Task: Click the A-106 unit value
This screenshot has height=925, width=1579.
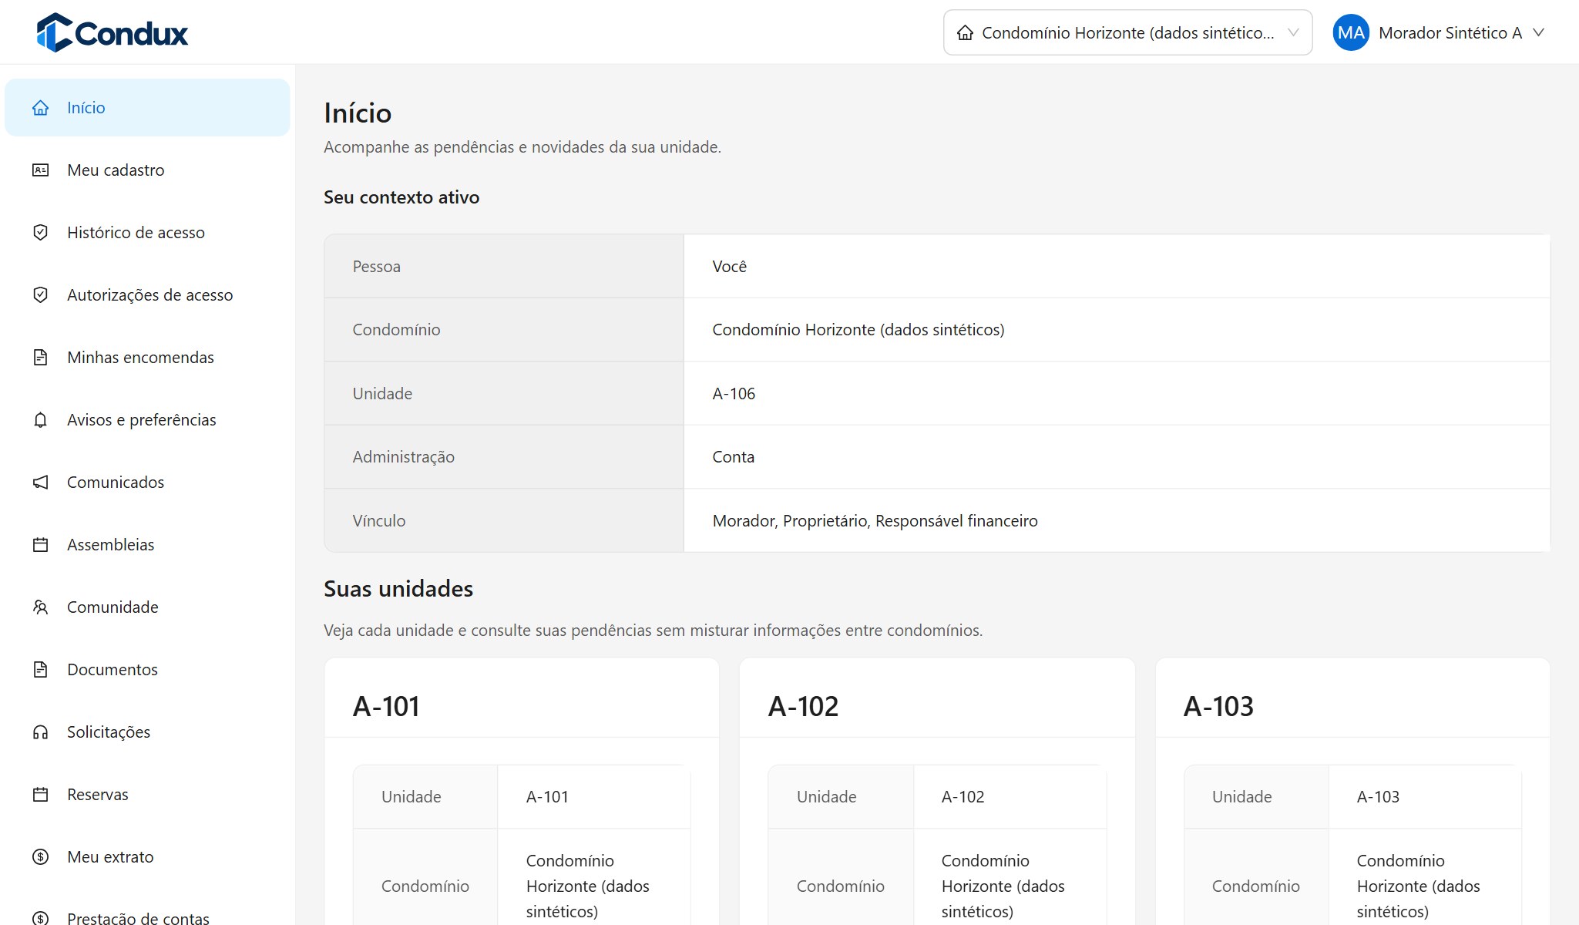Action: (x=734, y=394)
